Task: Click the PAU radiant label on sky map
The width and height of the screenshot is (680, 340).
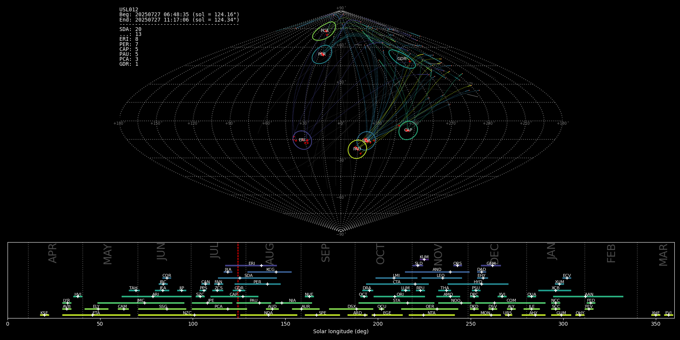Action: point(357,149)
